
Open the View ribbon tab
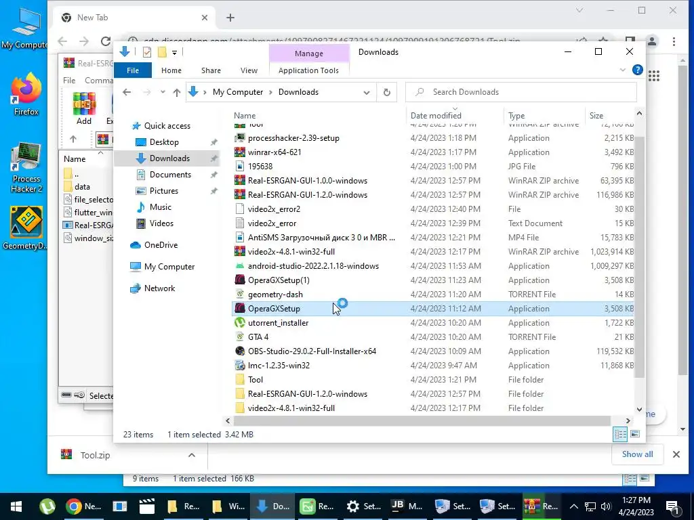pyautogui.click(x=249, y=70)
